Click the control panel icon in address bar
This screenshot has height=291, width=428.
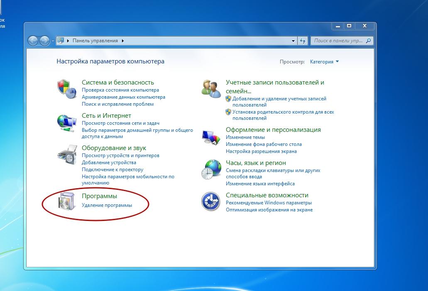click(60, 41)
